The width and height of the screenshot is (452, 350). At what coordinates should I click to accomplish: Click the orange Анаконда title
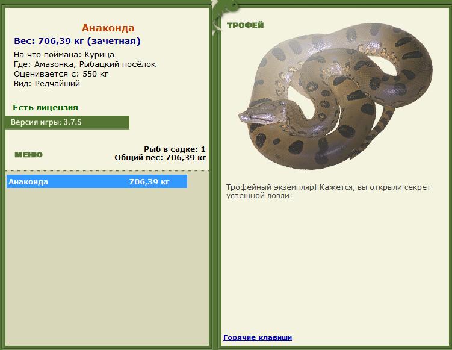point(108,28)
